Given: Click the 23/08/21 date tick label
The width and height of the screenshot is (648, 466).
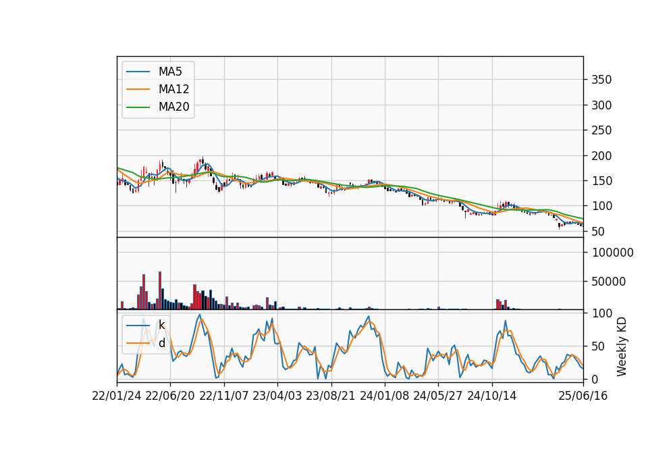Looking at the screenshot, I should click(x=331, y=396).
